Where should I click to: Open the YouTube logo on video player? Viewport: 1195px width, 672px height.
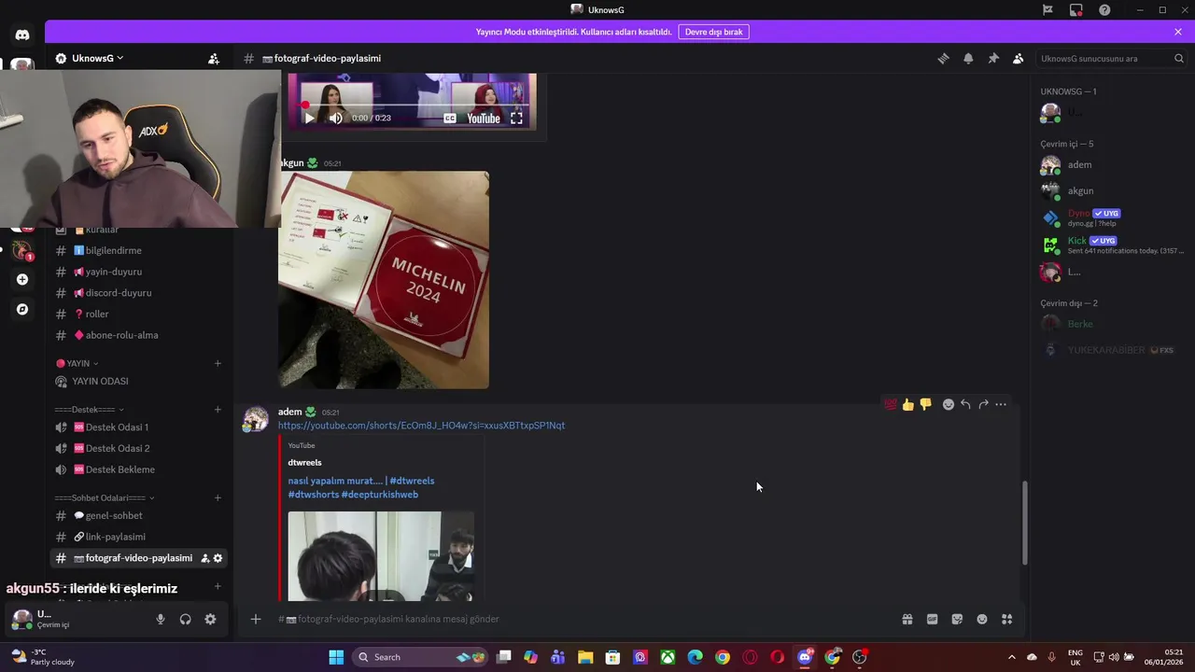pyautogui.click(x=484, y=119)
